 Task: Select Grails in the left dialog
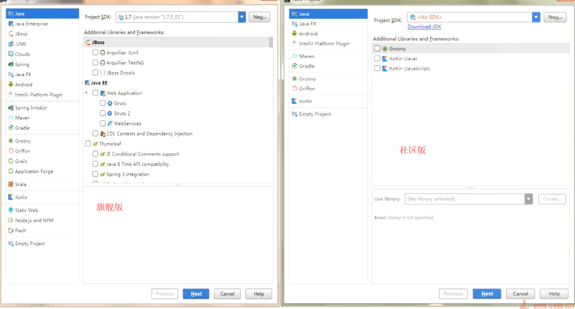(x=21, y=161)
